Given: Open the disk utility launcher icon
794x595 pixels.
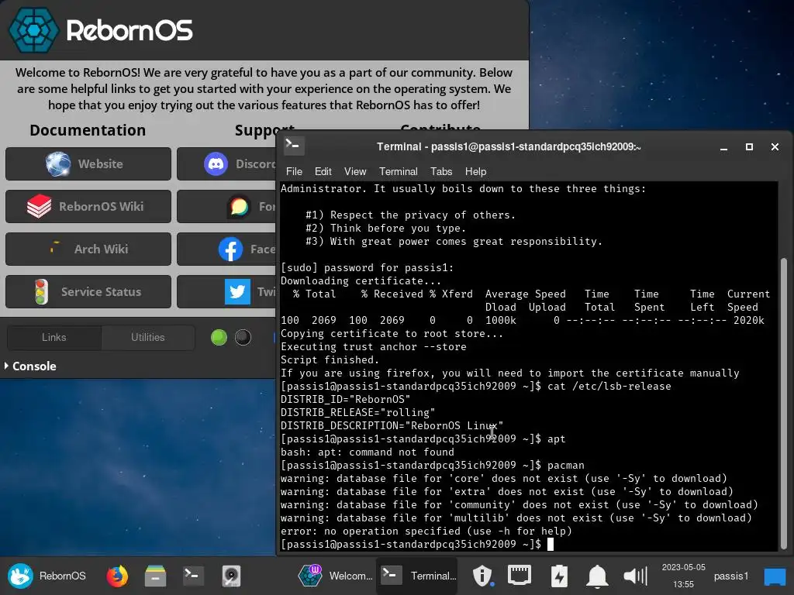Looking at the screenshot, I should 231,576.
